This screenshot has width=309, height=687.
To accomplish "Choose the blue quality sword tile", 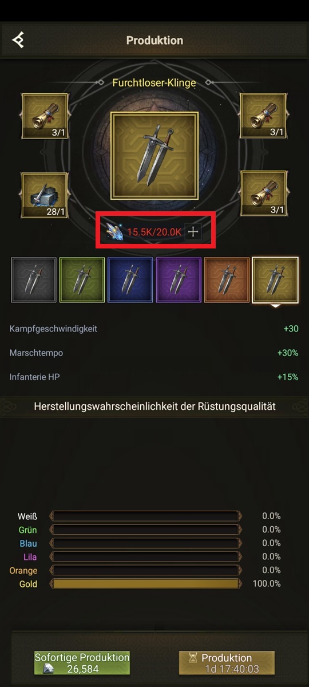I will (130, 280).
